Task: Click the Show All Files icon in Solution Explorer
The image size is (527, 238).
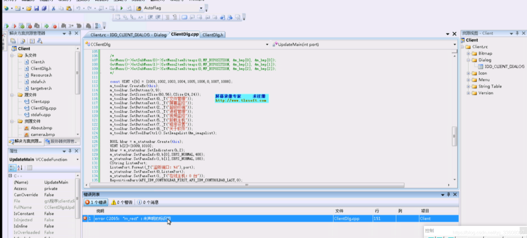Action: 23,41
